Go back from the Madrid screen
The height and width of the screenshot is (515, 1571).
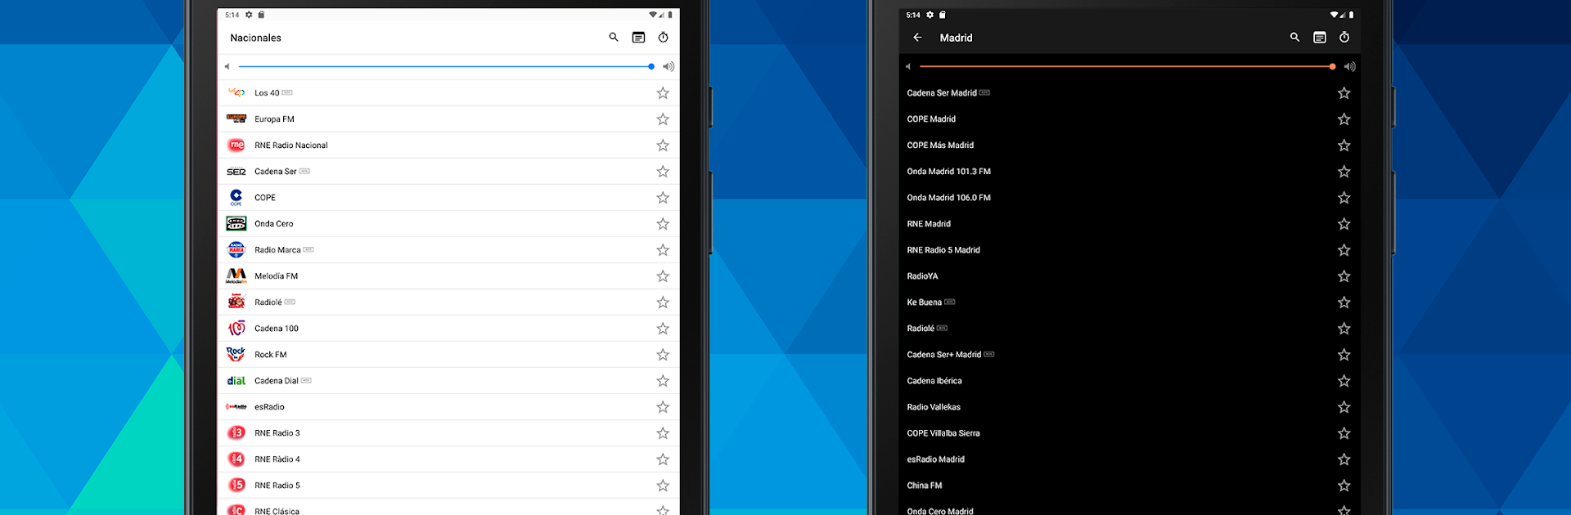[917, 38]
